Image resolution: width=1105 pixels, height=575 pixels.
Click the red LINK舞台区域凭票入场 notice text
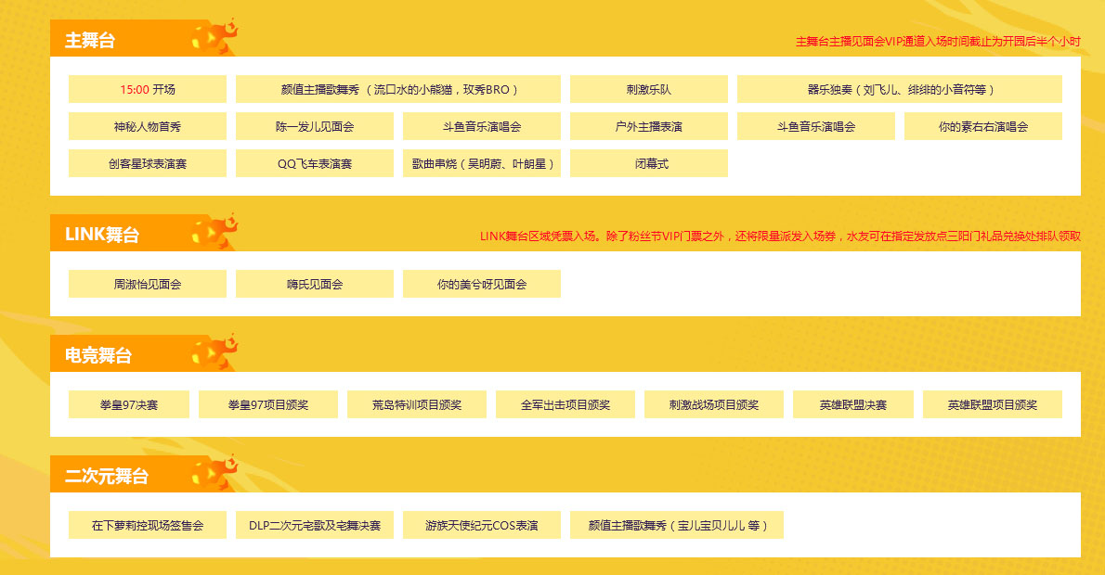780,236
